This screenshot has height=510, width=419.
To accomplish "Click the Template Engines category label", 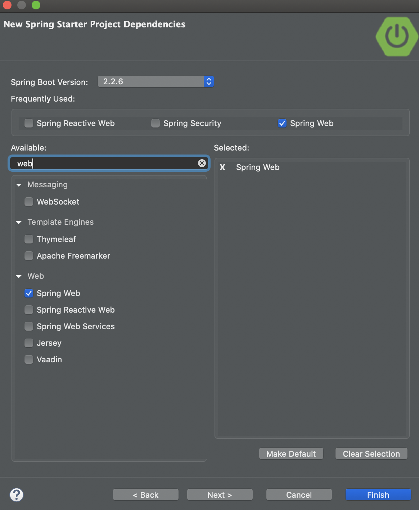I will coord(60,222).
